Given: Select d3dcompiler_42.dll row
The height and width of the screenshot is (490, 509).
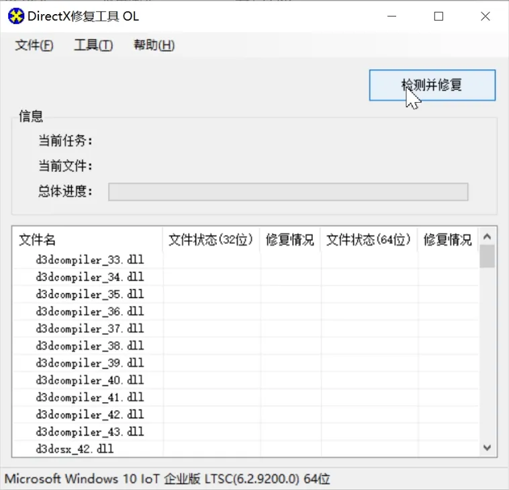Looking at the screenshot, I should tap(245, 415).
